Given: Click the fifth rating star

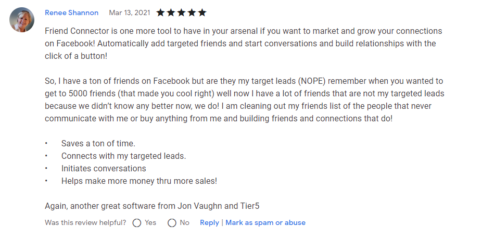Looking at the screenshot, I should click(202, 12).
